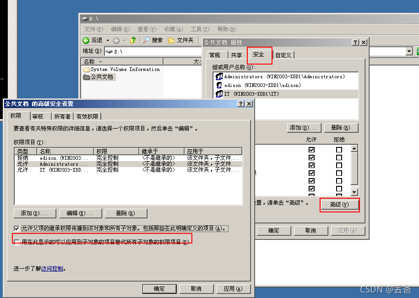This screenshot has width=419, height=298.
Task: Toggle fifth row 允许 checkbox
Action: coord(311,181)
